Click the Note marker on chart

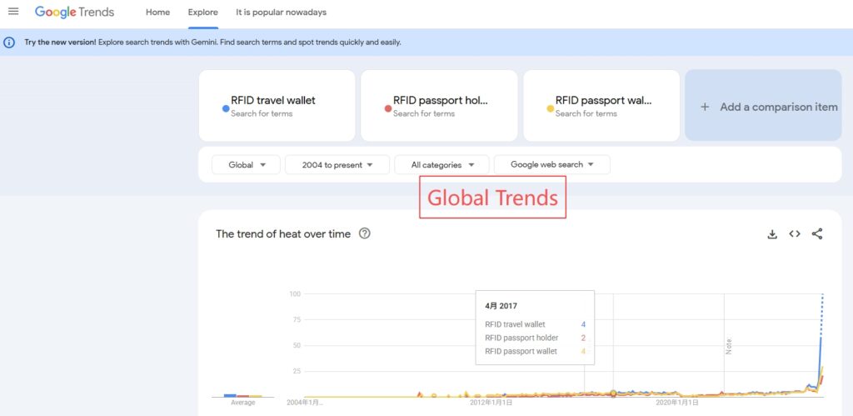point(729,346)
